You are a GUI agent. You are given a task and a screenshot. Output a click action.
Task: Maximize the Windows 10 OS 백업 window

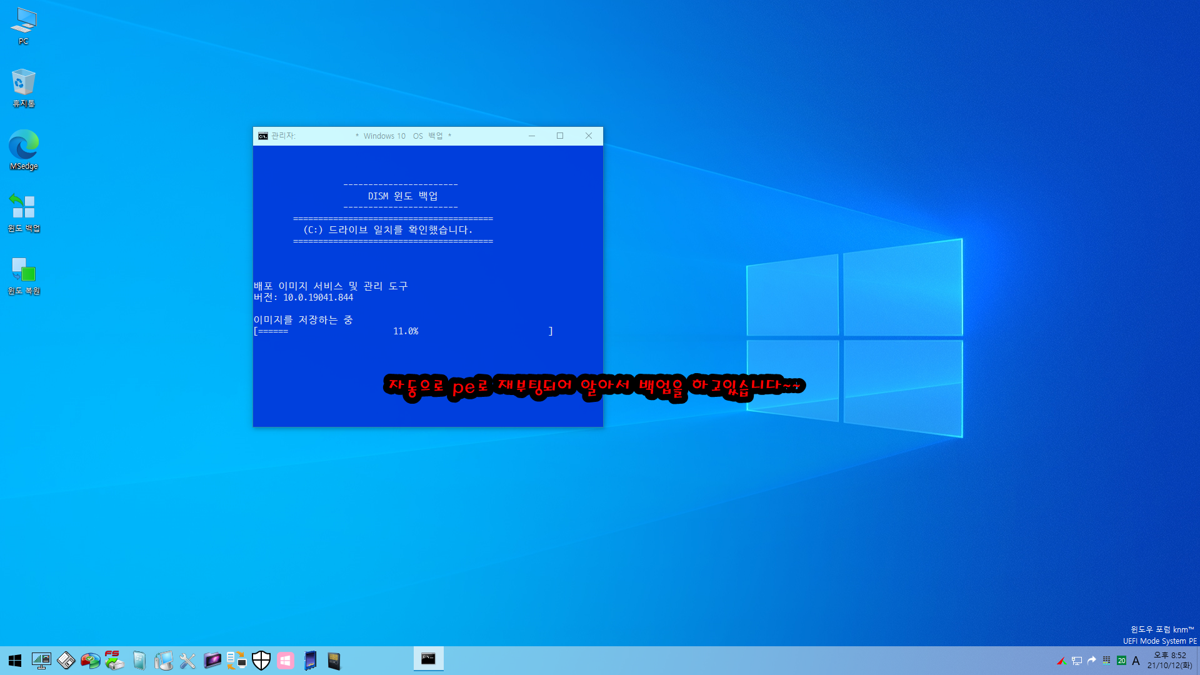pos(560,136)
